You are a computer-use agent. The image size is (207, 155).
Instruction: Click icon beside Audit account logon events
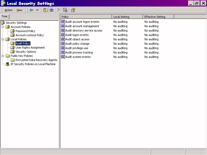coord(63,22)
